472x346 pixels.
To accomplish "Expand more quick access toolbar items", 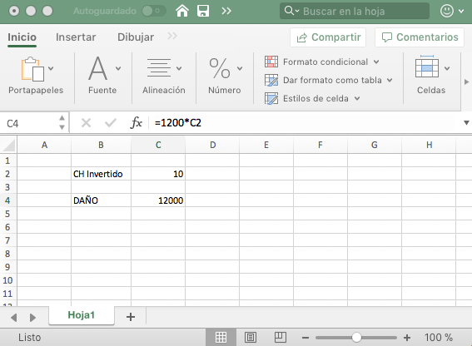I will (226, 11).
